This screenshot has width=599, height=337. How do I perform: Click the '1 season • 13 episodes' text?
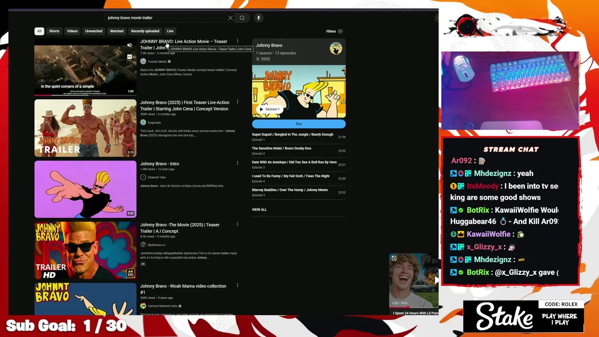(276, 53)
